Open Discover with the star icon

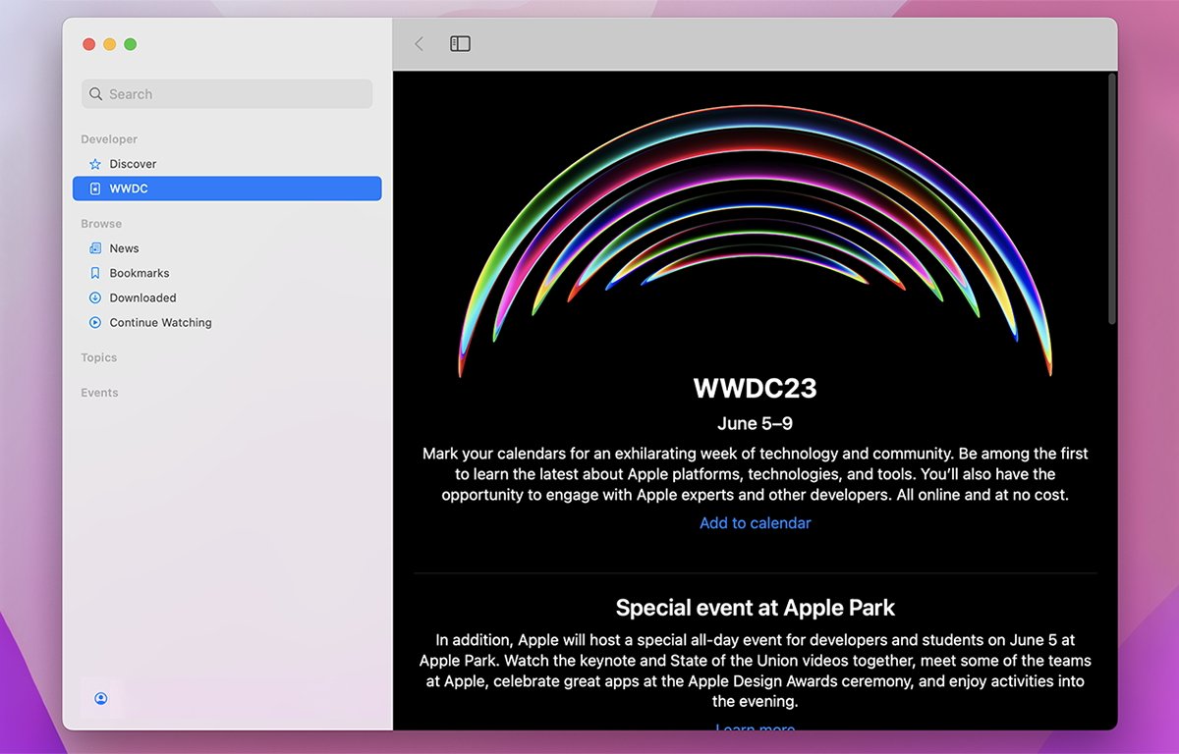[x=133, y=164]
